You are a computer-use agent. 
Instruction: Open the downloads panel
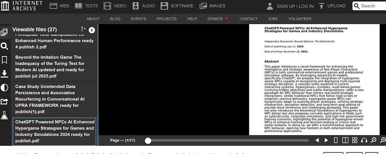(x=5, y=73)
